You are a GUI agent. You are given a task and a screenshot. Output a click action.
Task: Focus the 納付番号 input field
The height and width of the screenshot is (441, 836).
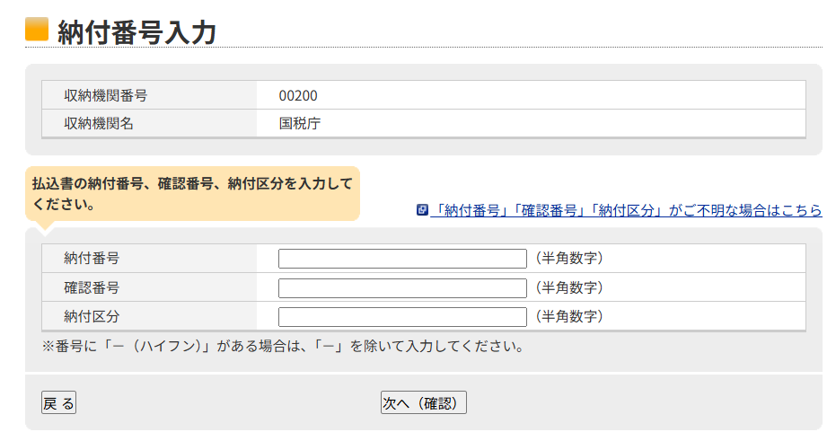click(x=401, y=259)
